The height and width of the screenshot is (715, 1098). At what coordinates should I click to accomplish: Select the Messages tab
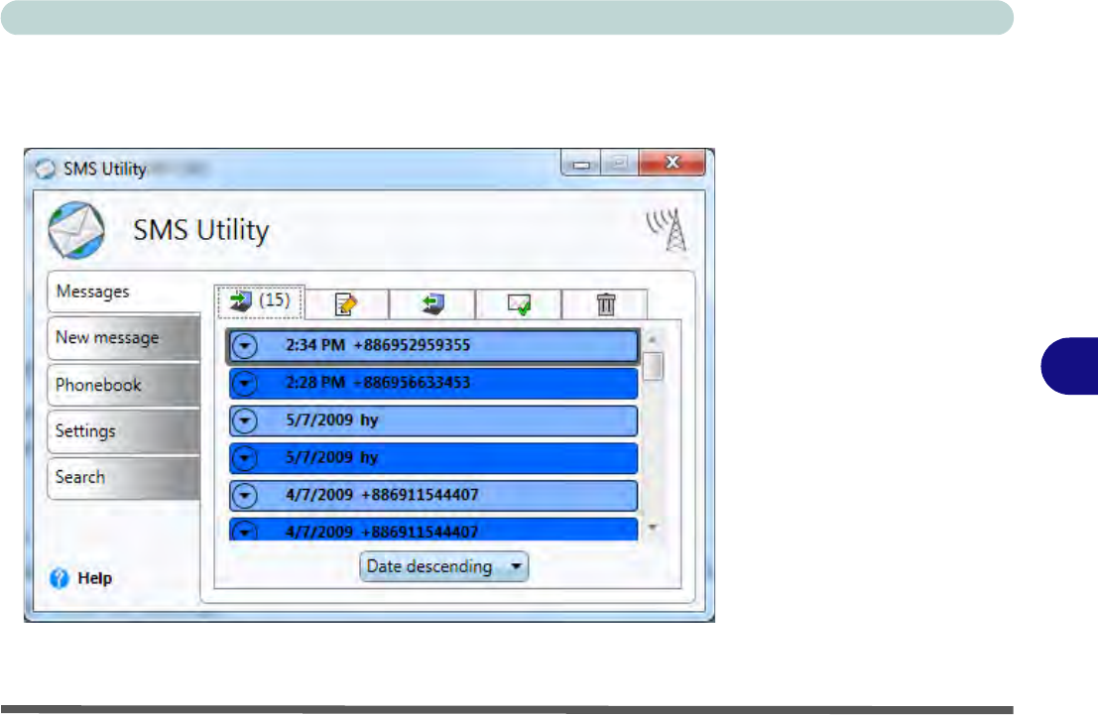click(x=122, y=292)
